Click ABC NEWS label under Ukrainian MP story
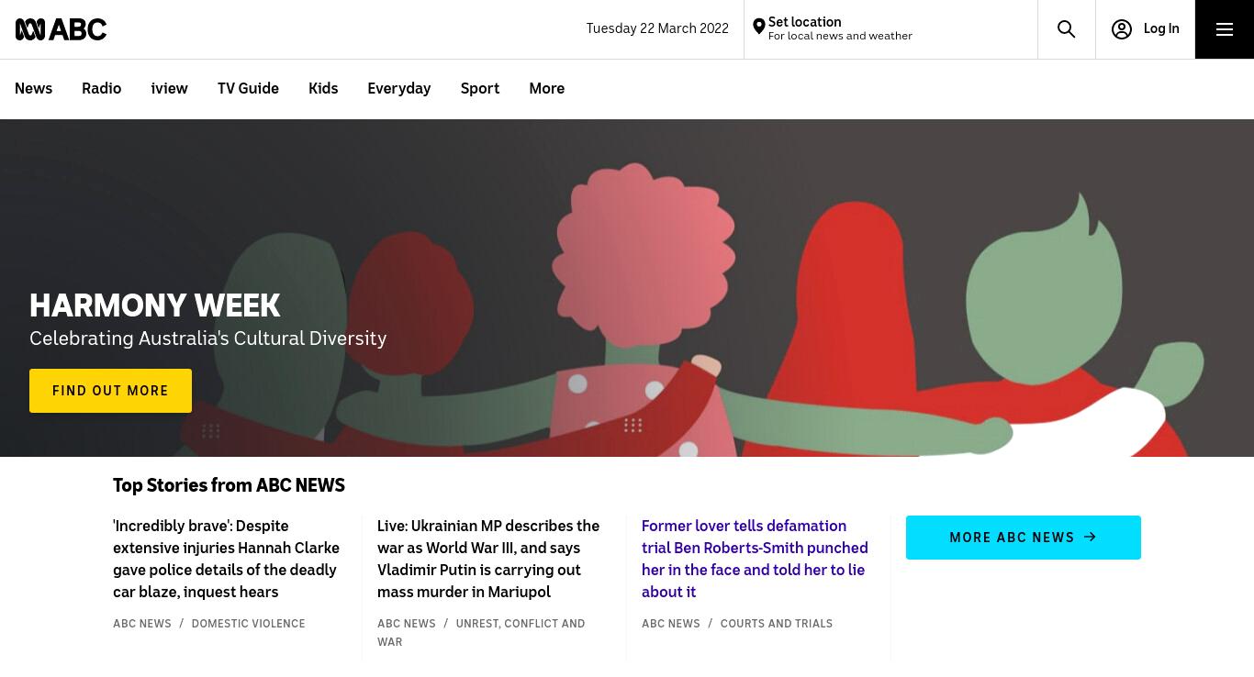Screen dimensions: 1254x677 click(407, 624)
